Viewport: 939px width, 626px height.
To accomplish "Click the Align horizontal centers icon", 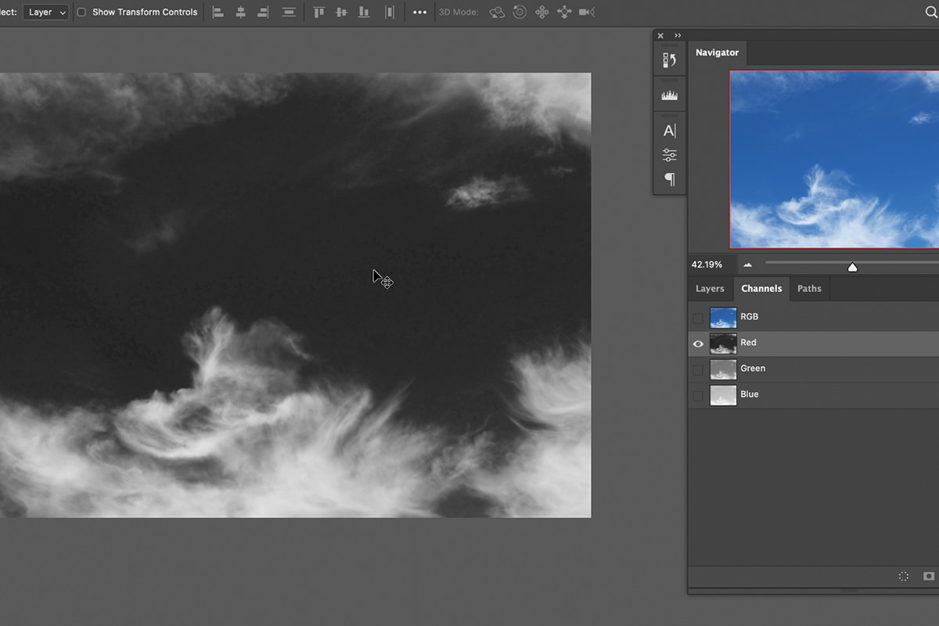I will click(240, 12).
